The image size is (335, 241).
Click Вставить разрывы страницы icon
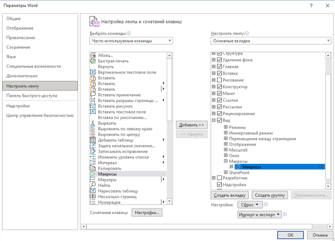[93, 100]
